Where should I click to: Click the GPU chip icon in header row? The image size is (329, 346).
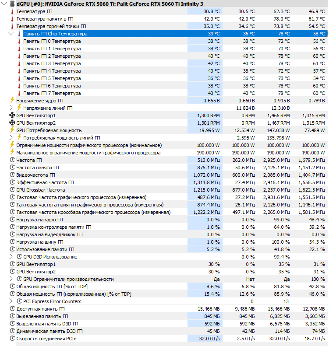tap(13, 4)
